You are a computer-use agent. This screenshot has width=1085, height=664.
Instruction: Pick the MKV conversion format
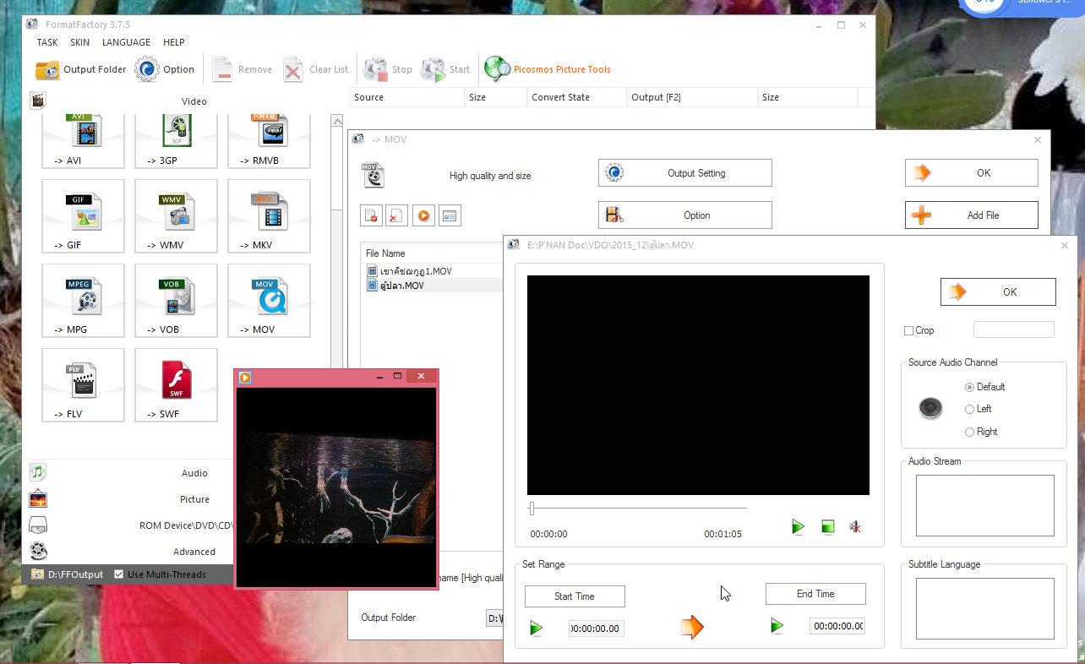[x=269, y=216]
